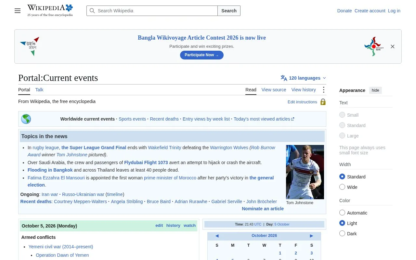
Task: Choose Standard page width
Action: [x=342, y=176]
